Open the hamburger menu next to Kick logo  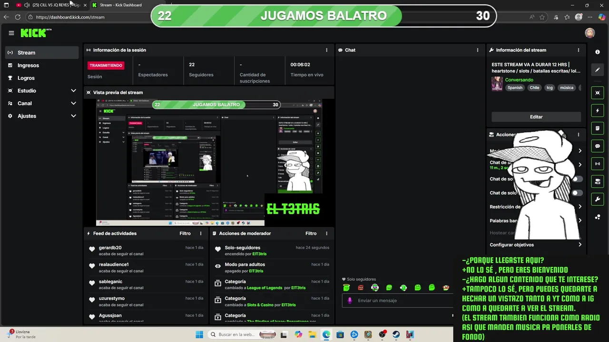[x=11, y=33]
